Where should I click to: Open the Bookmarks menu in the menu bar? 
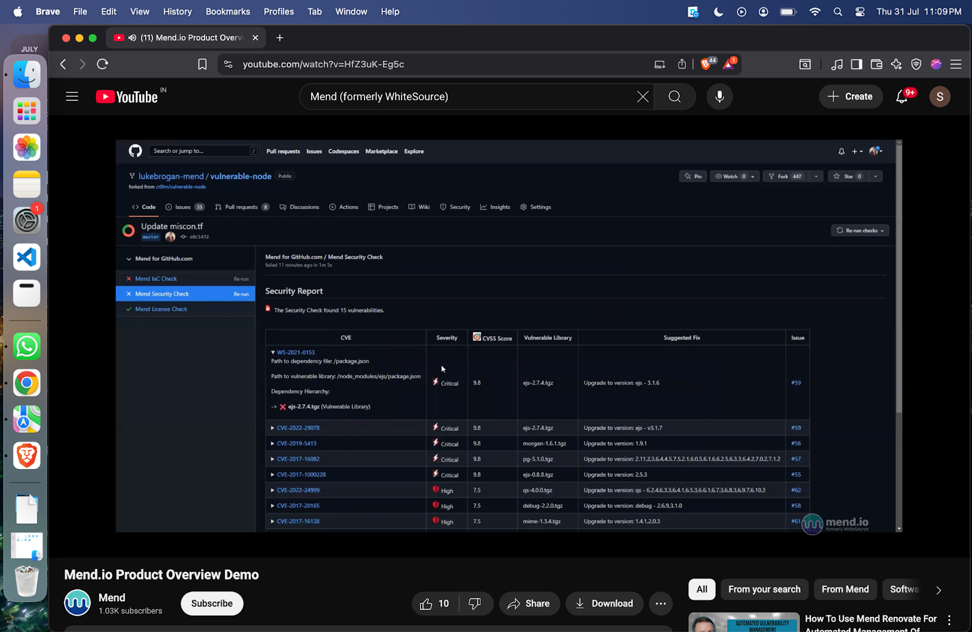[x=227, y=12]
